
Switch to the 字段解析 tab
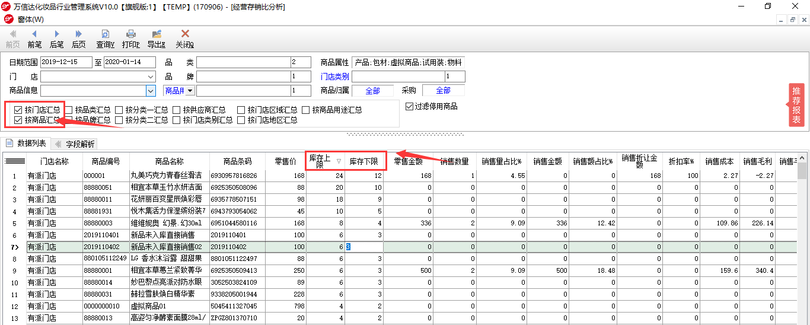point(75,144)
